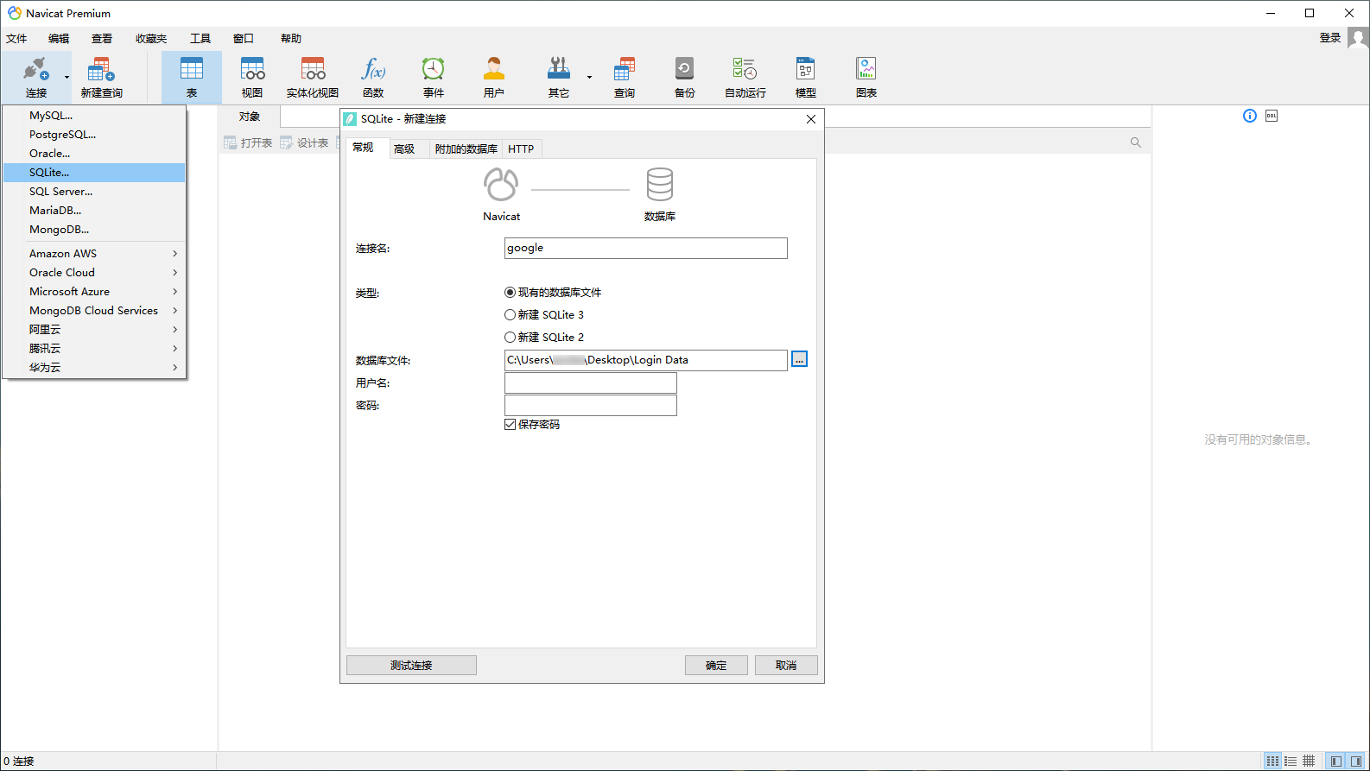Image resolution: width=1370 pixels, height=771 pixels.
Task: Expand the Huawei Cloud (华为云) submenu
Action: click(95, 368)
